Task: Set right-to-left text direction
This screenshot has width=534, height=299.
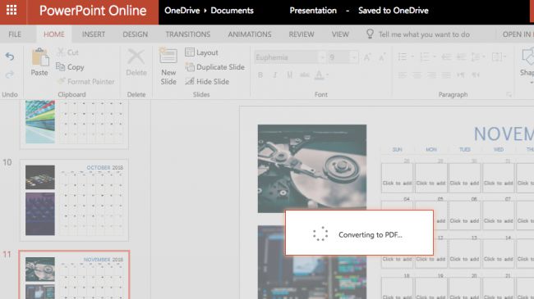Action: [476, 75]
